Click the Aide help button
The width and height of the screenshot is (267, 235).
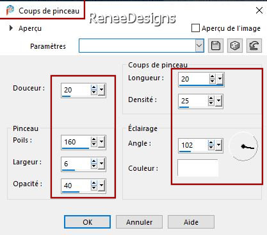point(191,222)
